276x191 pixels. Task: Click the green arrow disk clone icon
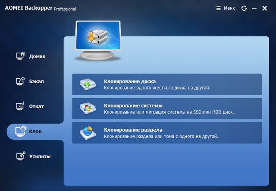pos(88,84)
